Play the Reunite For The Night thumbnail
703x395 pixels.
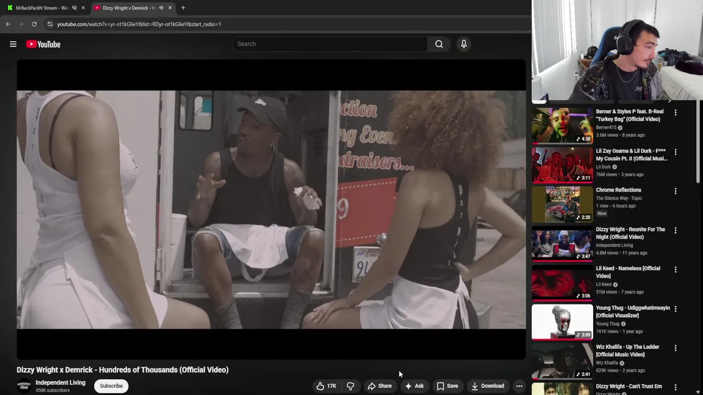pos(562,243)
